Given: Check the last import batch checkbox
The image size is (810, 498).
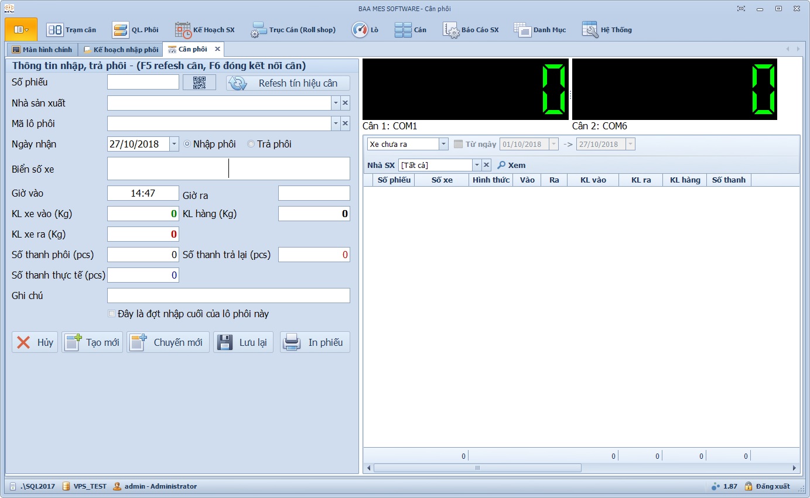Looking at the screenshot, I should pyautogui.click(x=112, y=314).
